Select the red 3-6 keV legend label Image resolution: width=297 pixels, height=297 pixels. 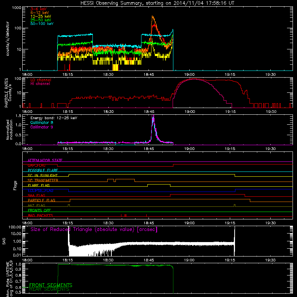(x=39, y=9)
